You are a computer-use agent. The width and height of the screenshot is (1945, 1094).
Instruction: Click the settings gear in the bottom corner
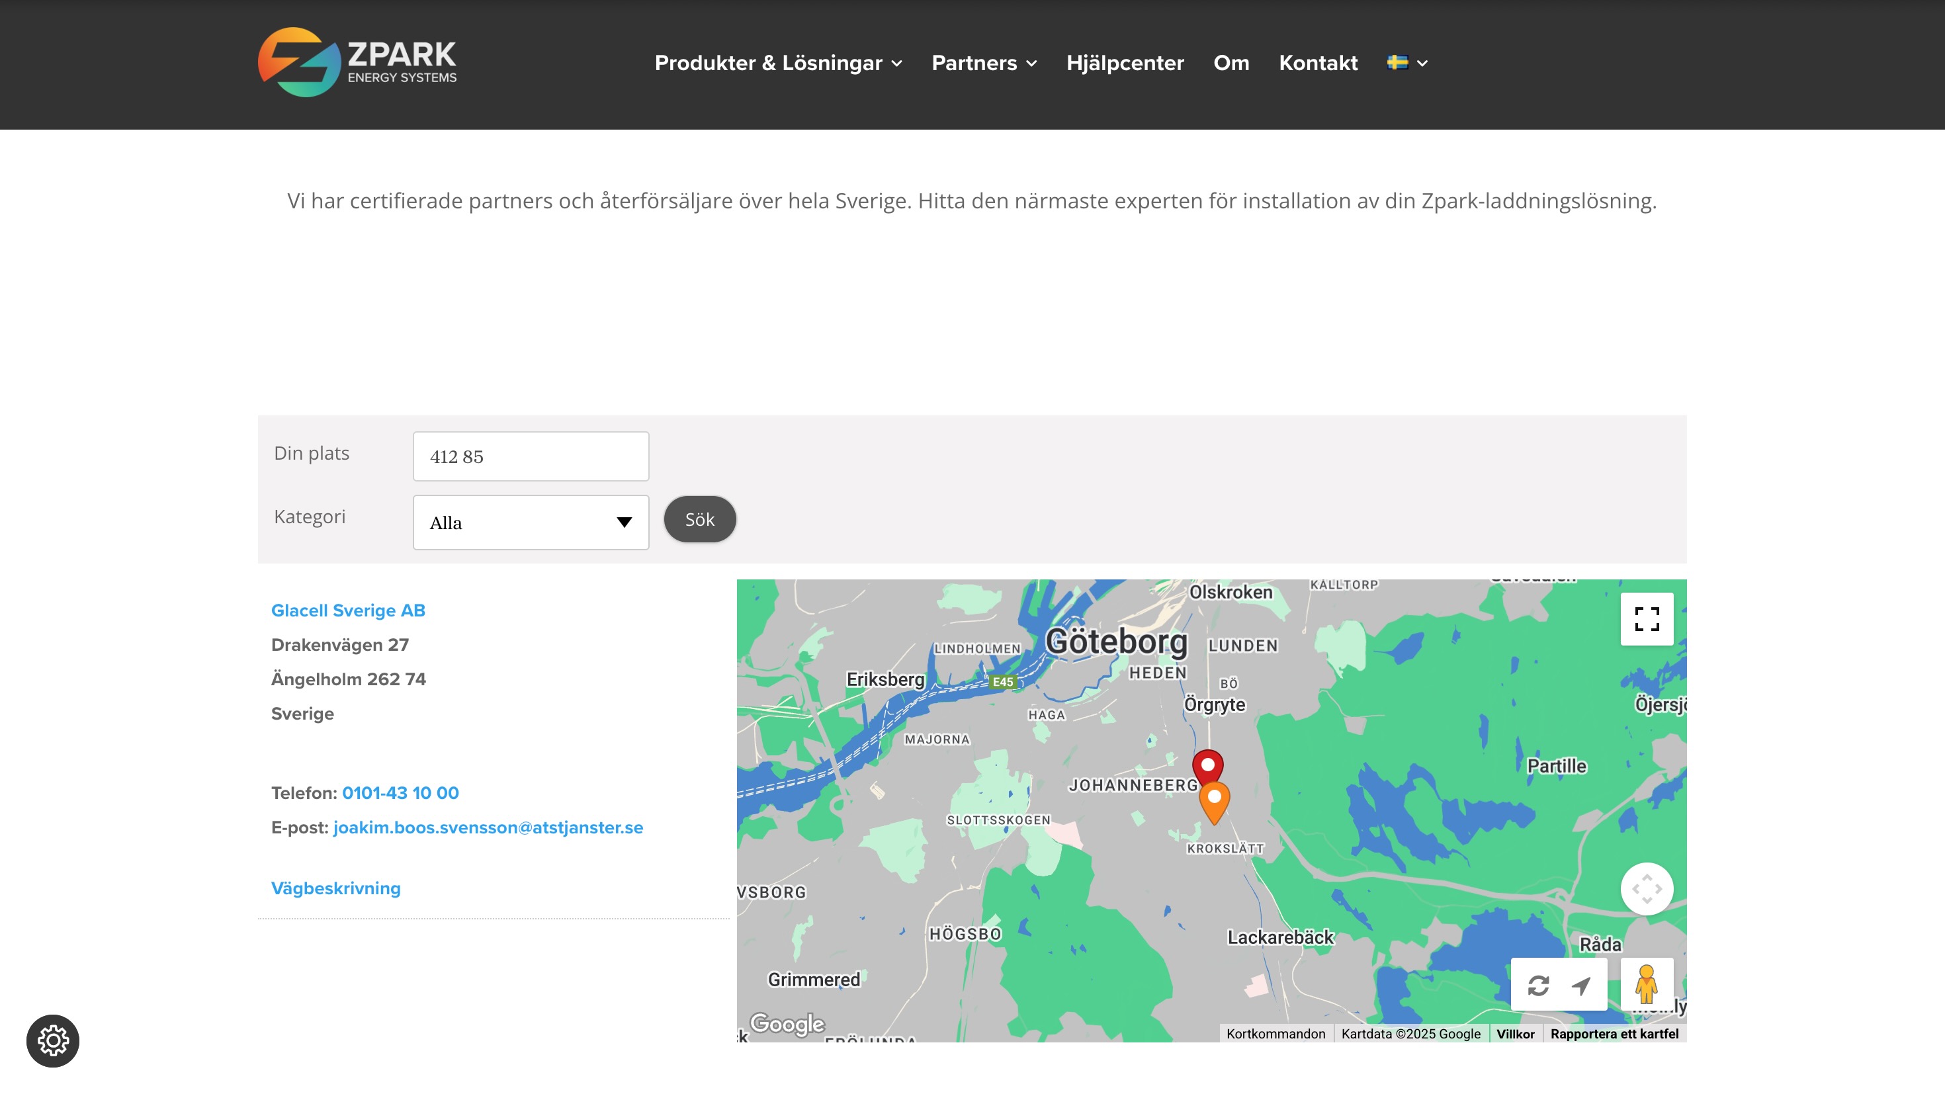pos(54,1040)
